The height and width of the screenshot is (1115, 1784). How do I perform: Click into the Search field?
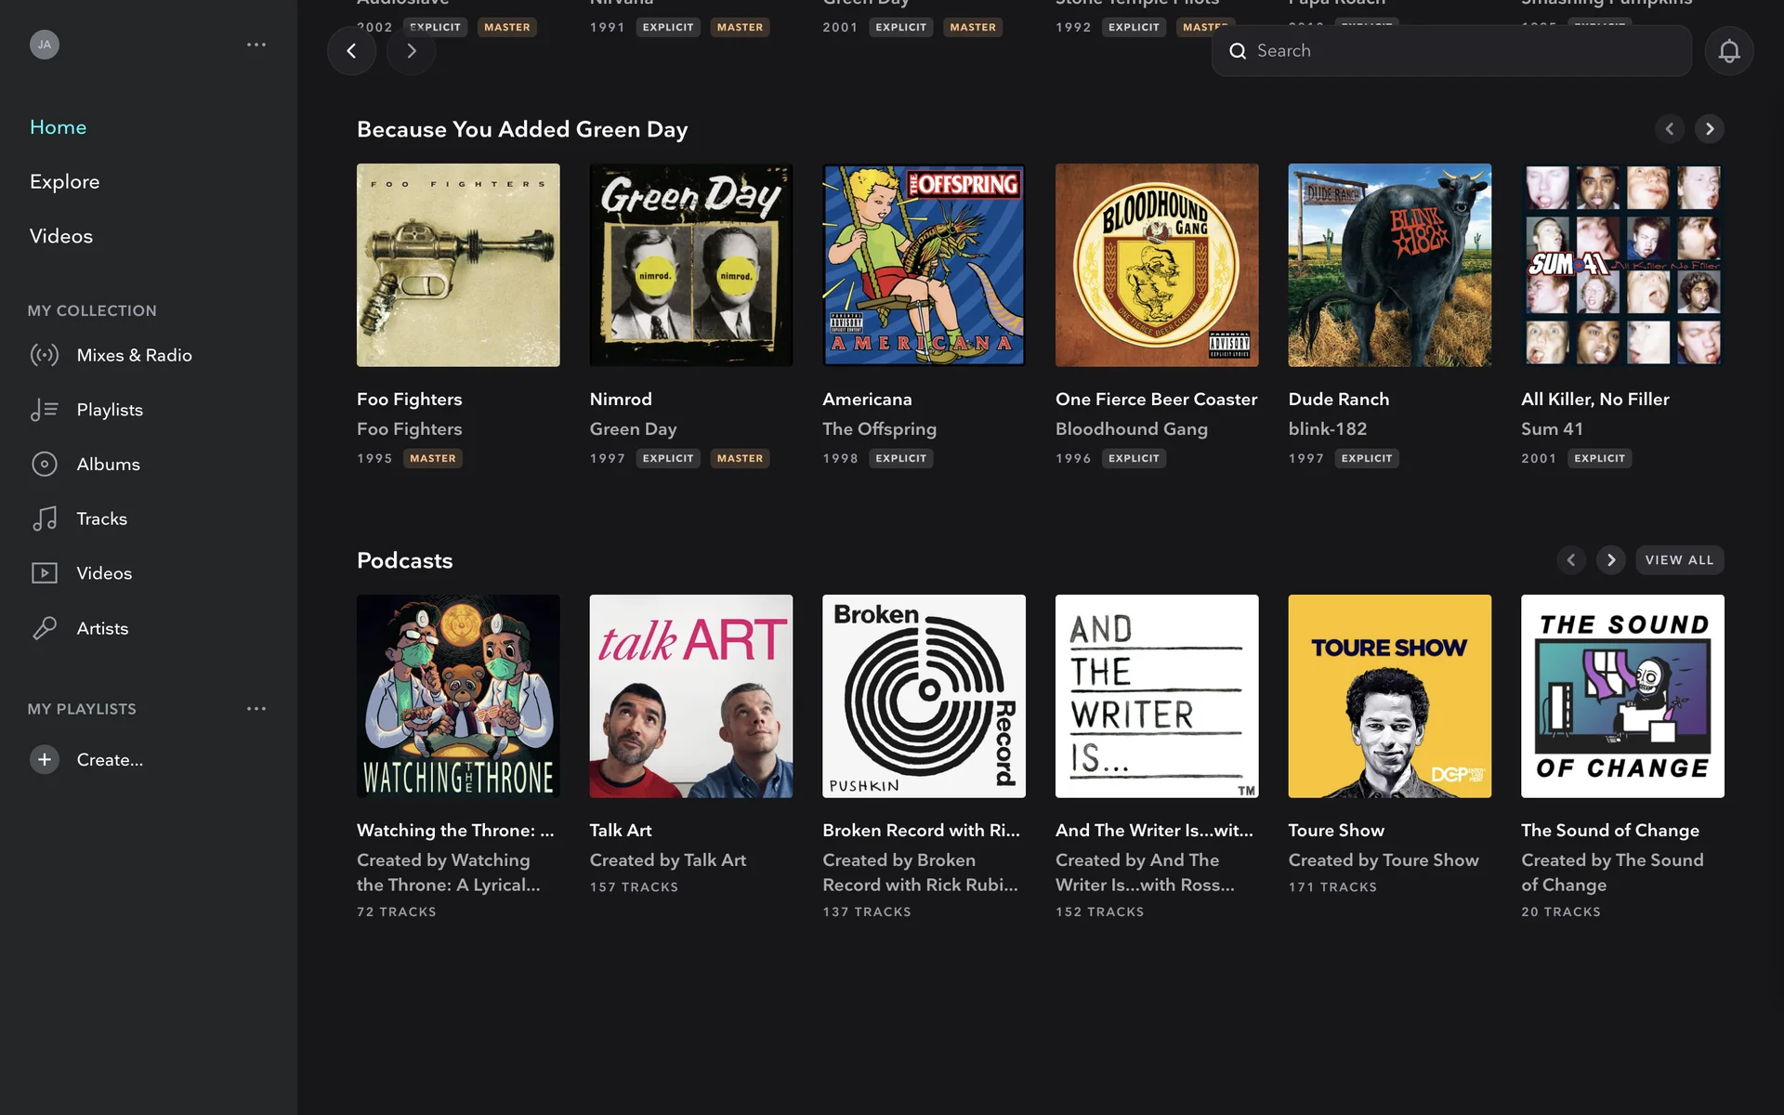click(1459, 51)
